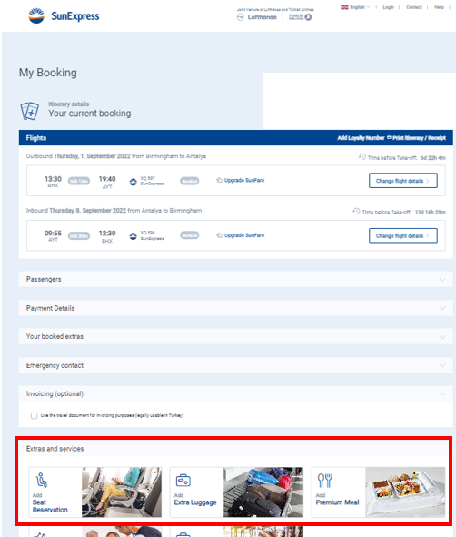
Task: Open the Extra Luggage photo thumbnail
Action: [263, 492]
